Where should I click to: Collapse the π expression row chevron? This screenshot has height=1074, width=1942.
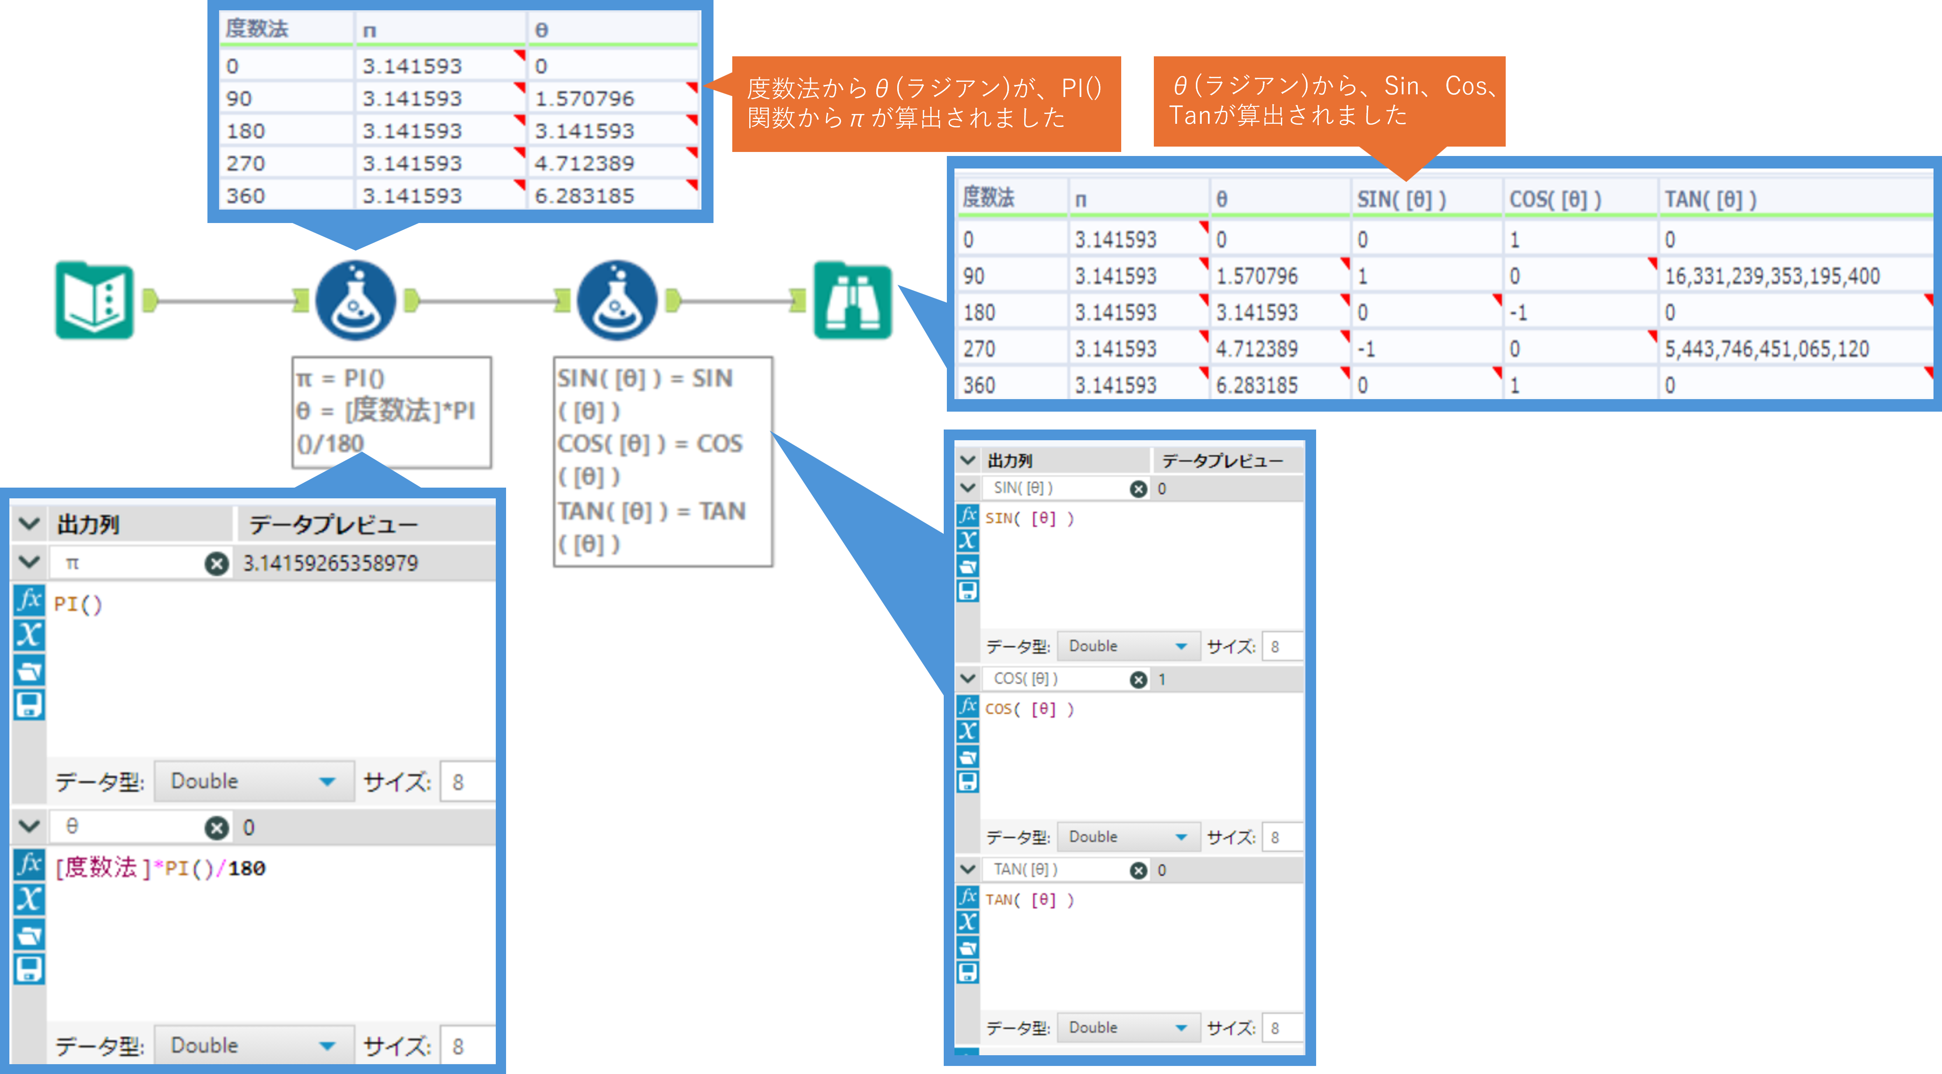29,562
